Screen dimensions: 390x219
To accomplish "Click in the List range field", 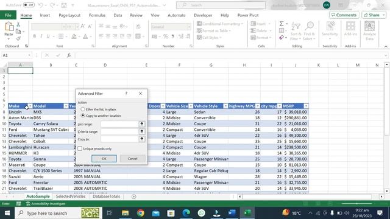I will point(119,124).
